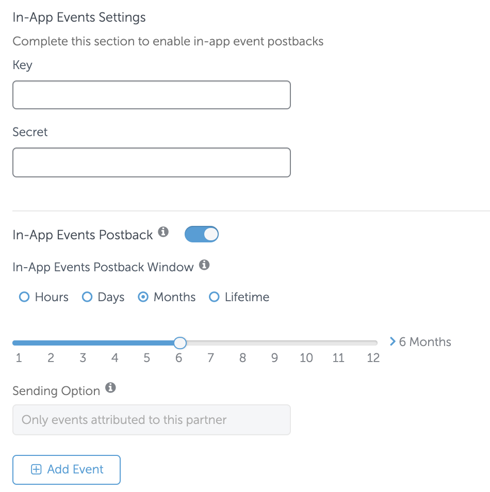This screenshot has height=492, width=490.
Task: Click the plus icon in Add Event
Action: 36,469
